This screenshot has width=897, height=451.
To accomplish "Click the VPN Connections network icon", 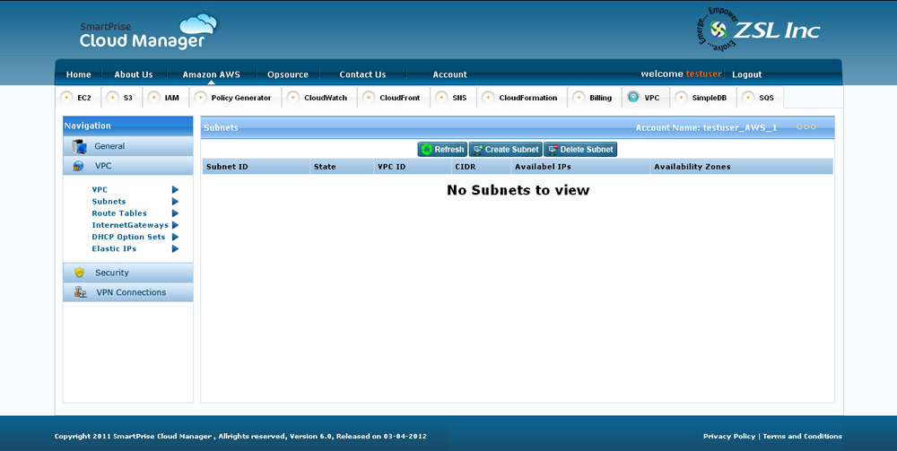I will click(x=81, y=292).
